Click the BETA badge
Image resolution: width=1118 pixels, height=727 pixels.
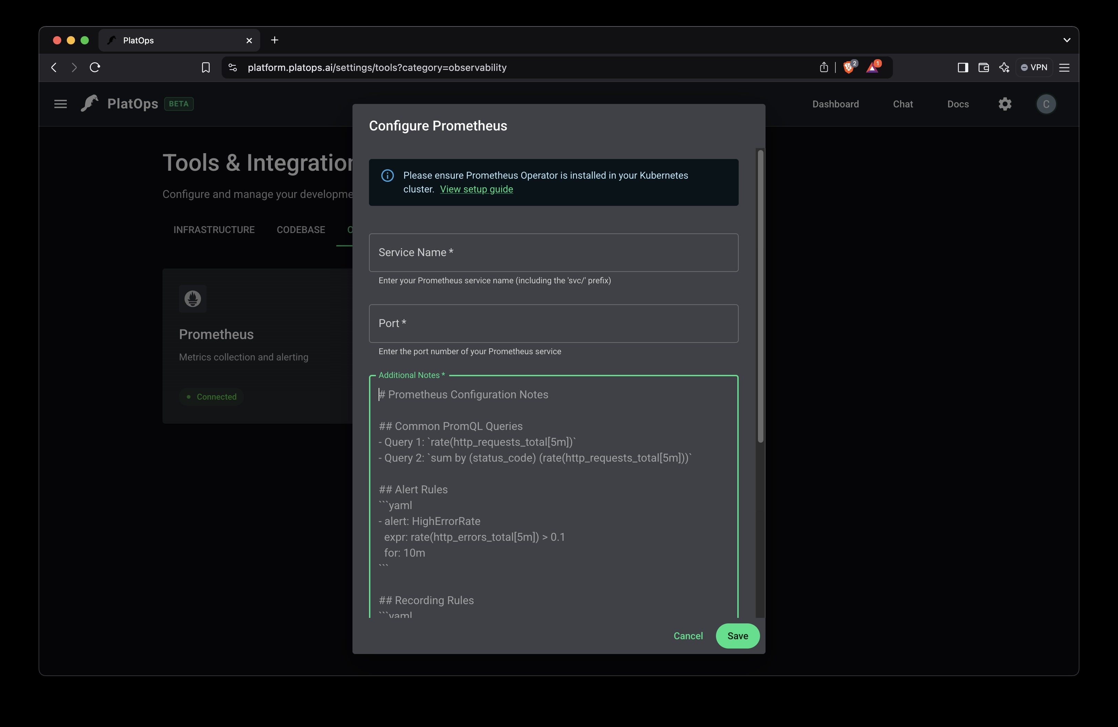point(179,104)
